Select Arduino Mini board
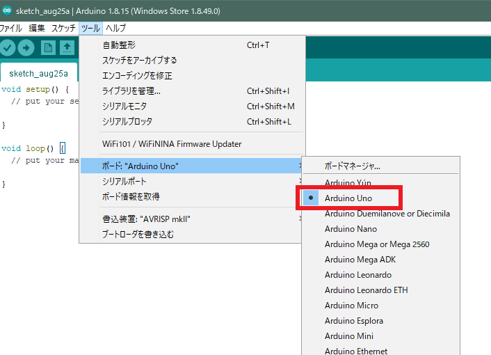Image resolution: width=491 pixels, height=355 pixels. click(381, 336)
